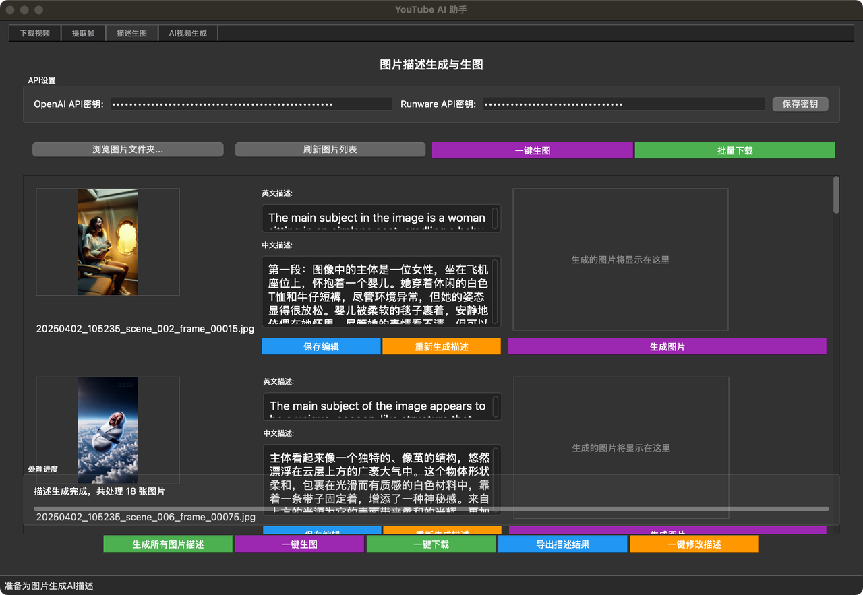Image resolution: width=863 pixels, height=595 pixels.
Task: Click 浏览图片文件夹... button
Action: tap(128, 150)
